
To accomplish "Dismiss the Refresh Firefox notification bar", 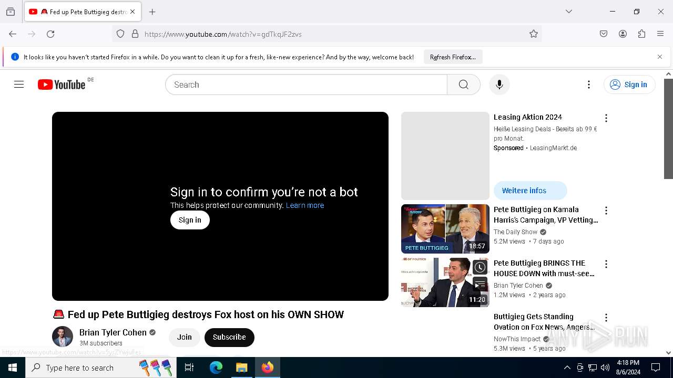I will click(x=660, y=57).
